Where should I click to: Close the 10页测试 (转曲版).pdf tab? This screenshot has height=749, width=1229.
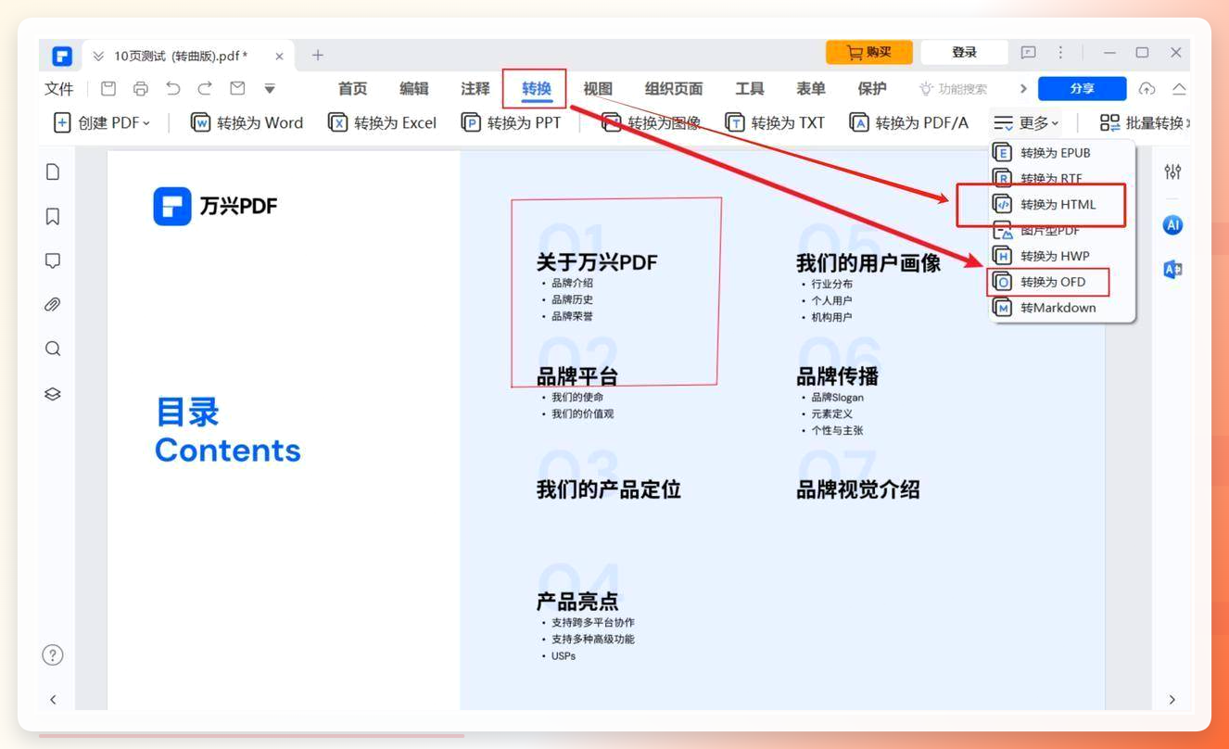point(279,57)
